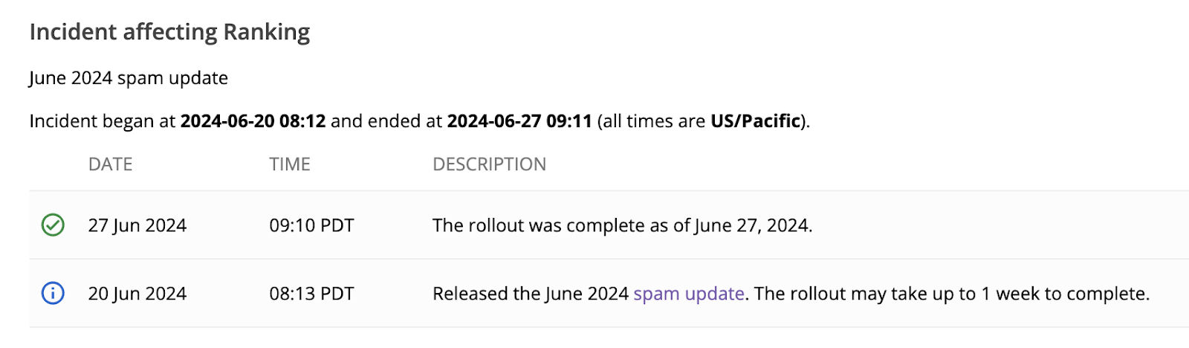Click the 'Released the June 2024' text
The width and height of the screenshot is (1189, 348).
tap(531, 294)
